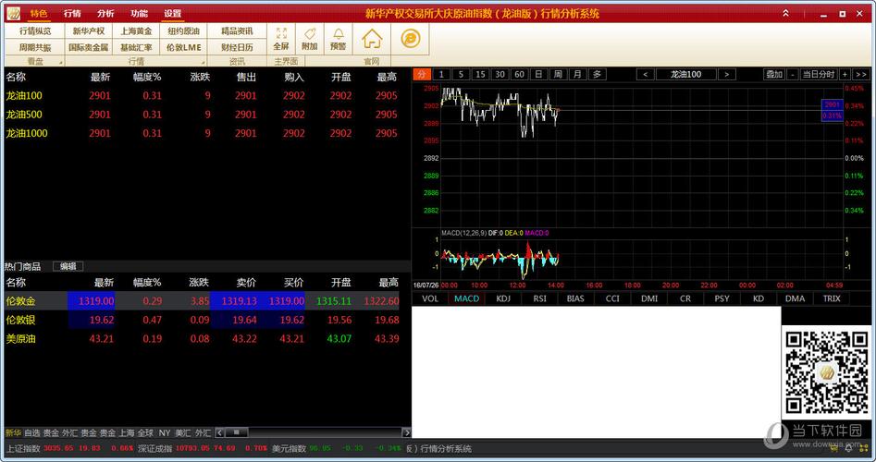Click the 附加 tag icon

[x=310, y=39]
